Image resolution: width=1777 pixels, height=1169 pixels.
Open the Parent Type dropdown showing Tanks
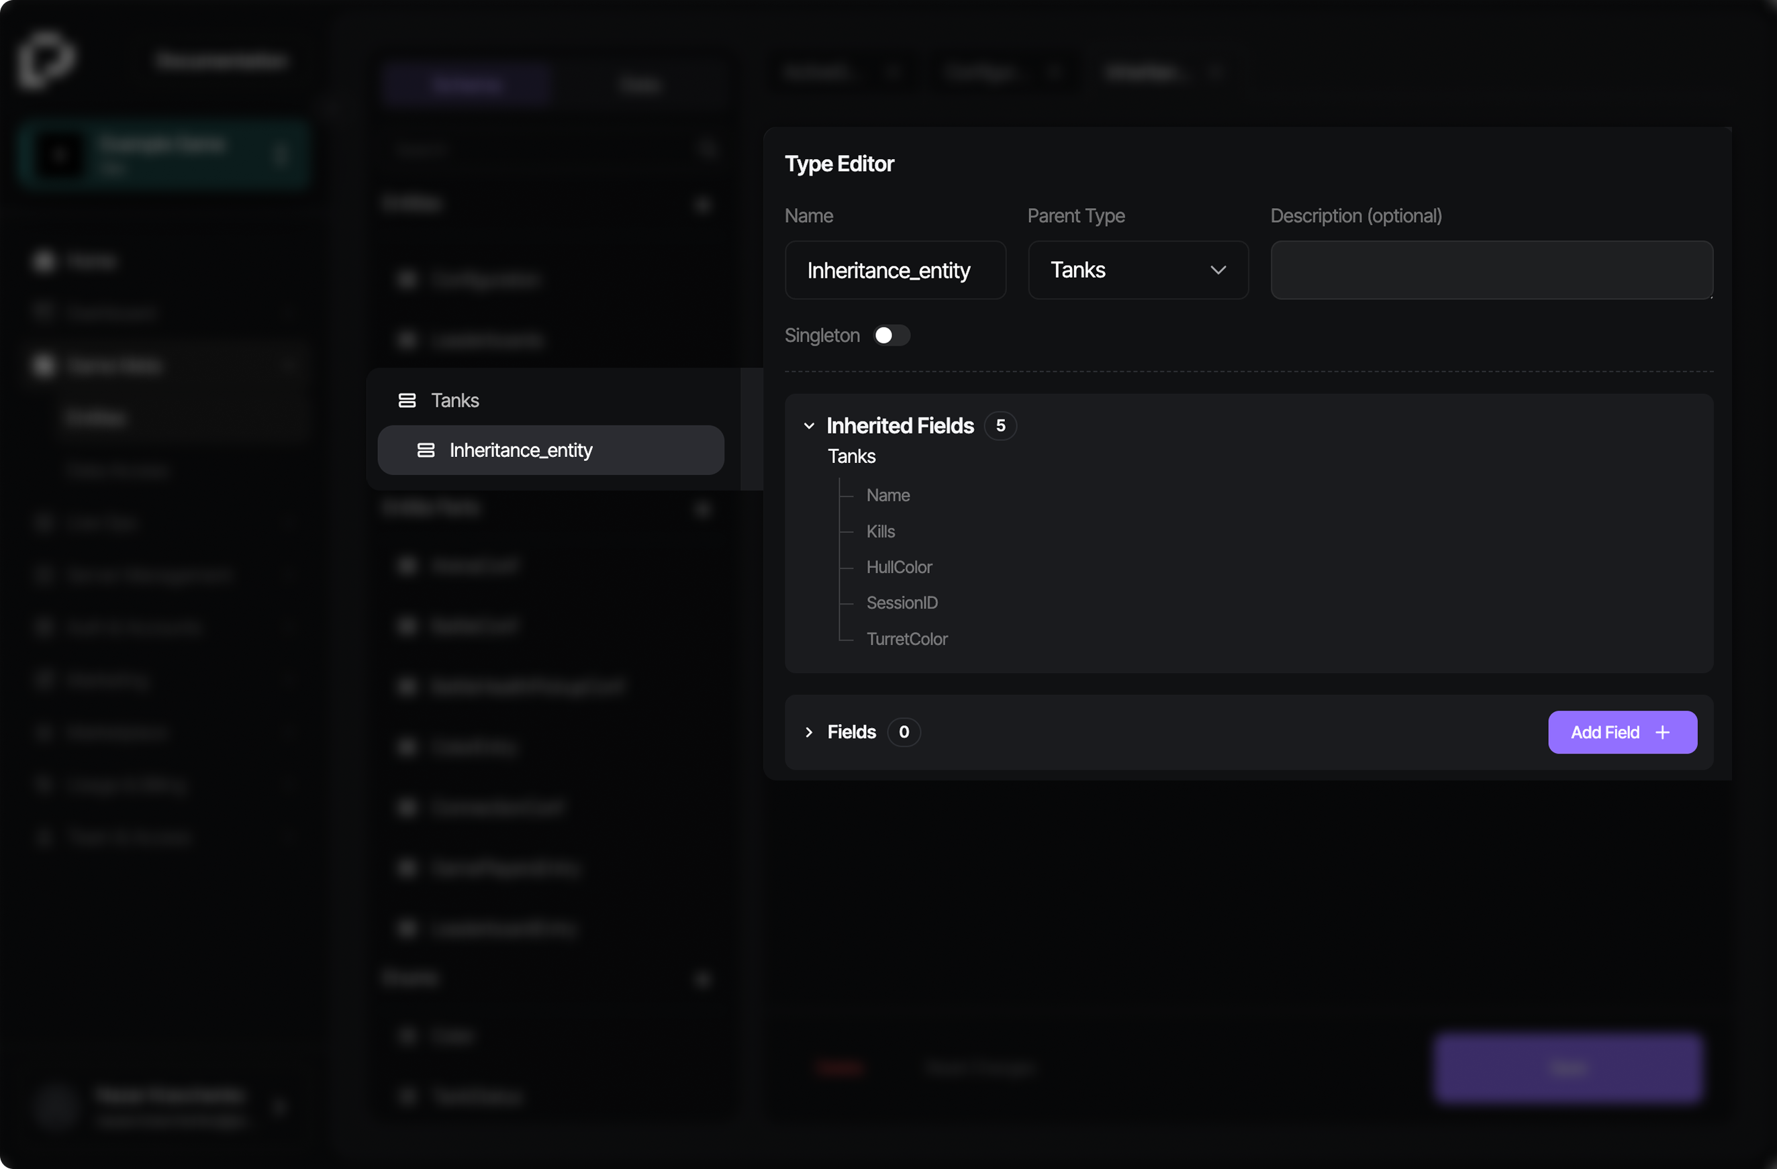(1137, 270)
